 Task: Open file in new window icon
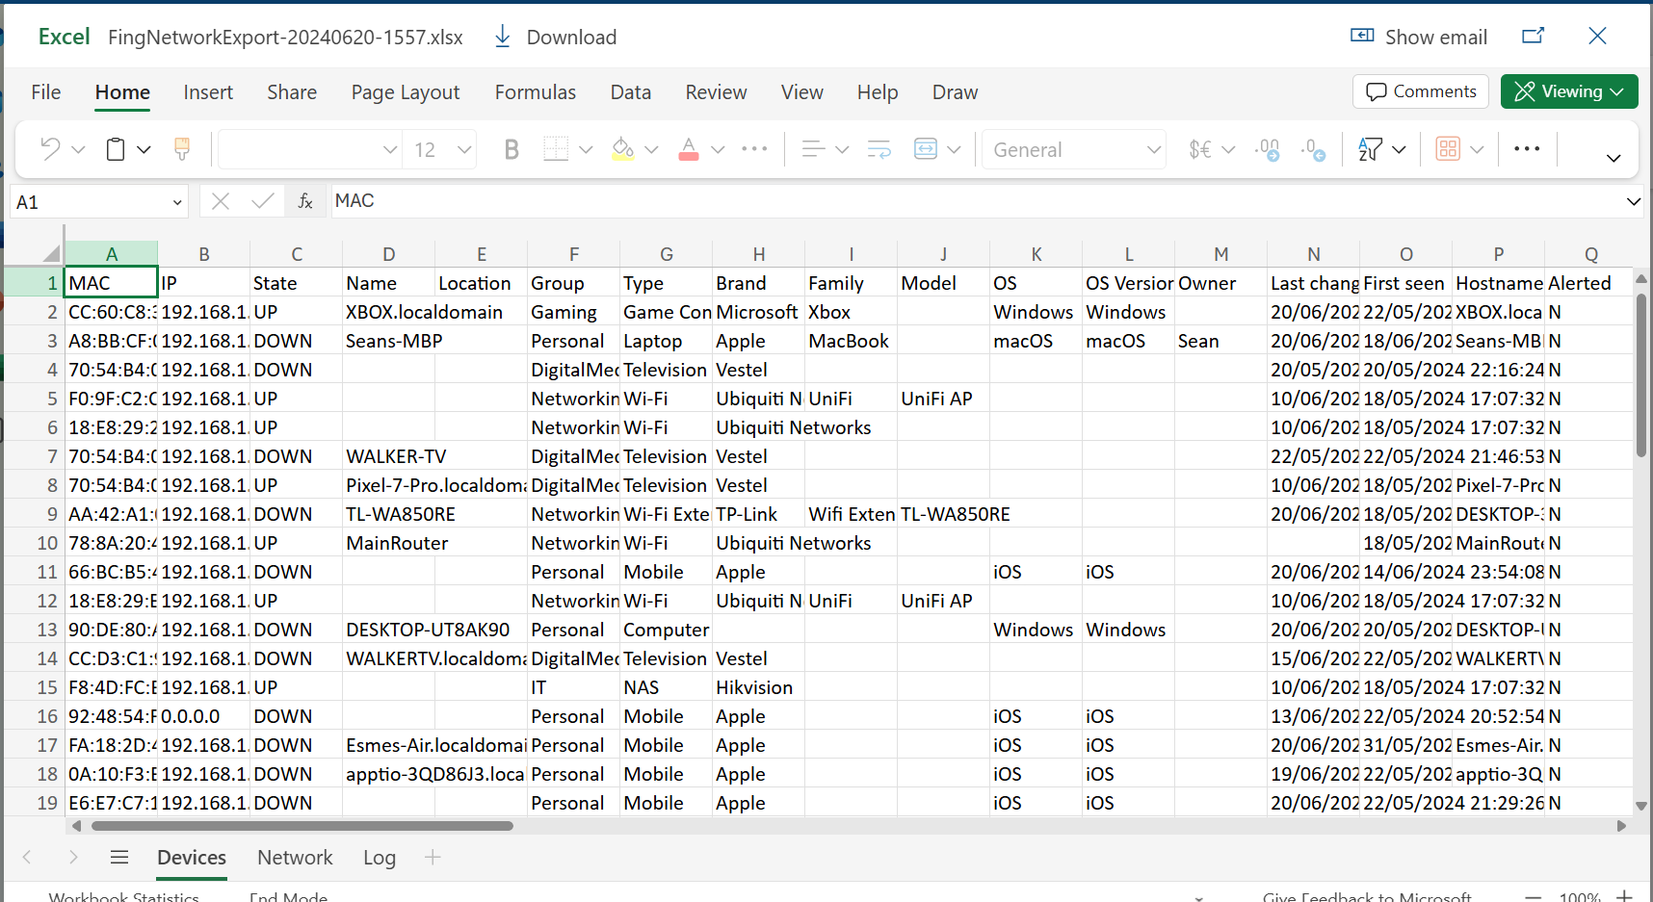click(1534, 36)
